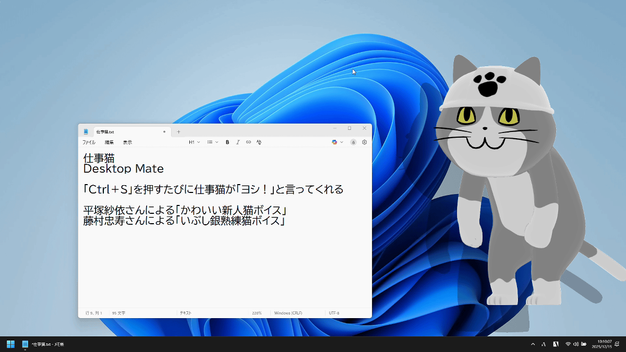626x352 pixels.
Task: Click the 220% zoom level in status bar
Action: 257,313
